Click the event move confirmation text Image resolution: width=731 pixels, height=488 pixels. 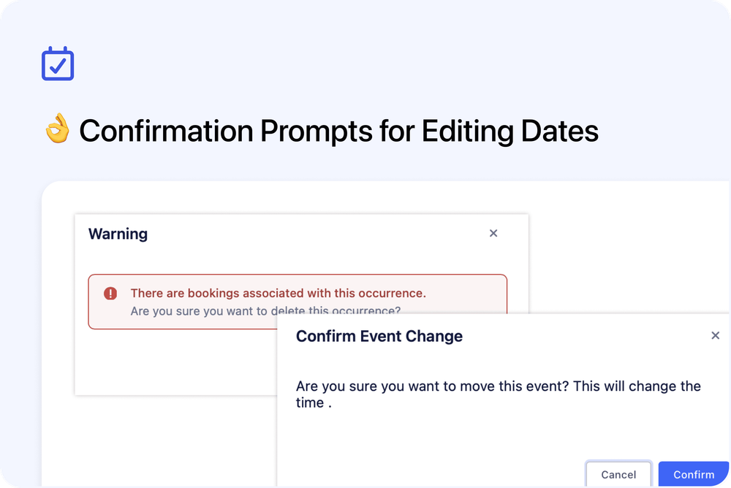498,394
